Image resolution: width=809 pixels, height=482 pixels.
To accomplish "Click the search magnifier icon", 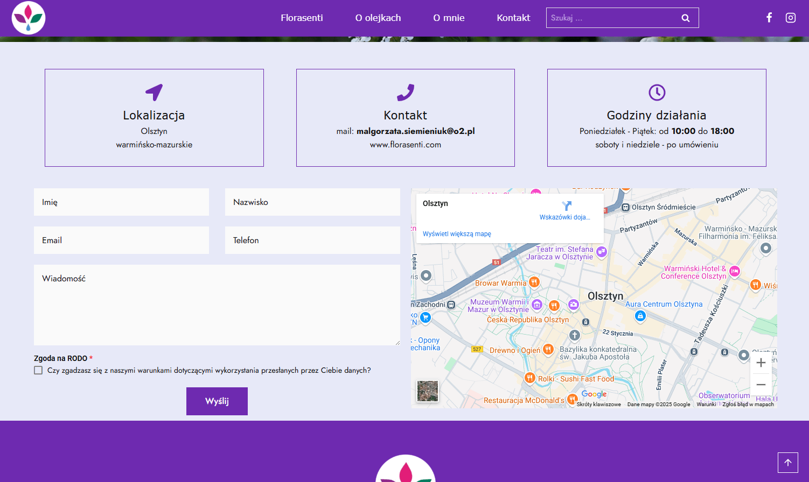I will 685,18.
